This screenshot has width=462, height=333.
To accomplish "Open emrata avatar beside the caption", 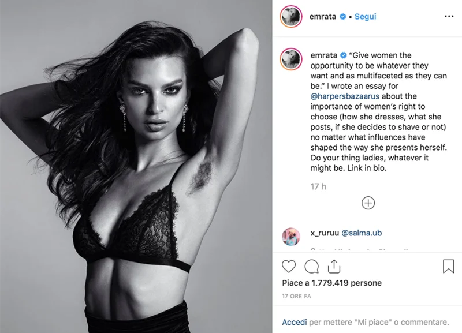I will coord(291,59).
